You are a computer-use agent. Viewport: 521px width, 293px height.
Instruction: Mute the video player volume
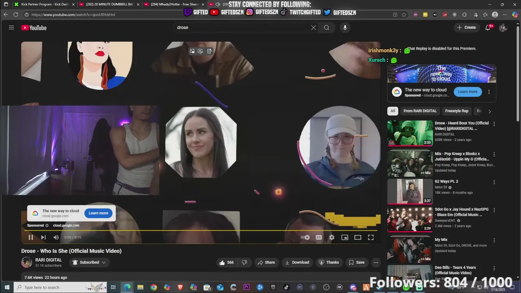[56, 237]
